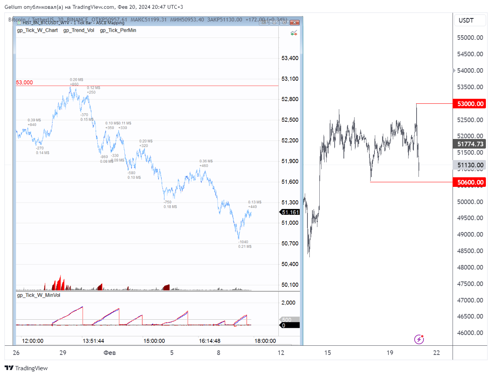The image size is (492, 376).
Task: Click the gray 51774.73 price label
Action: 470,144
